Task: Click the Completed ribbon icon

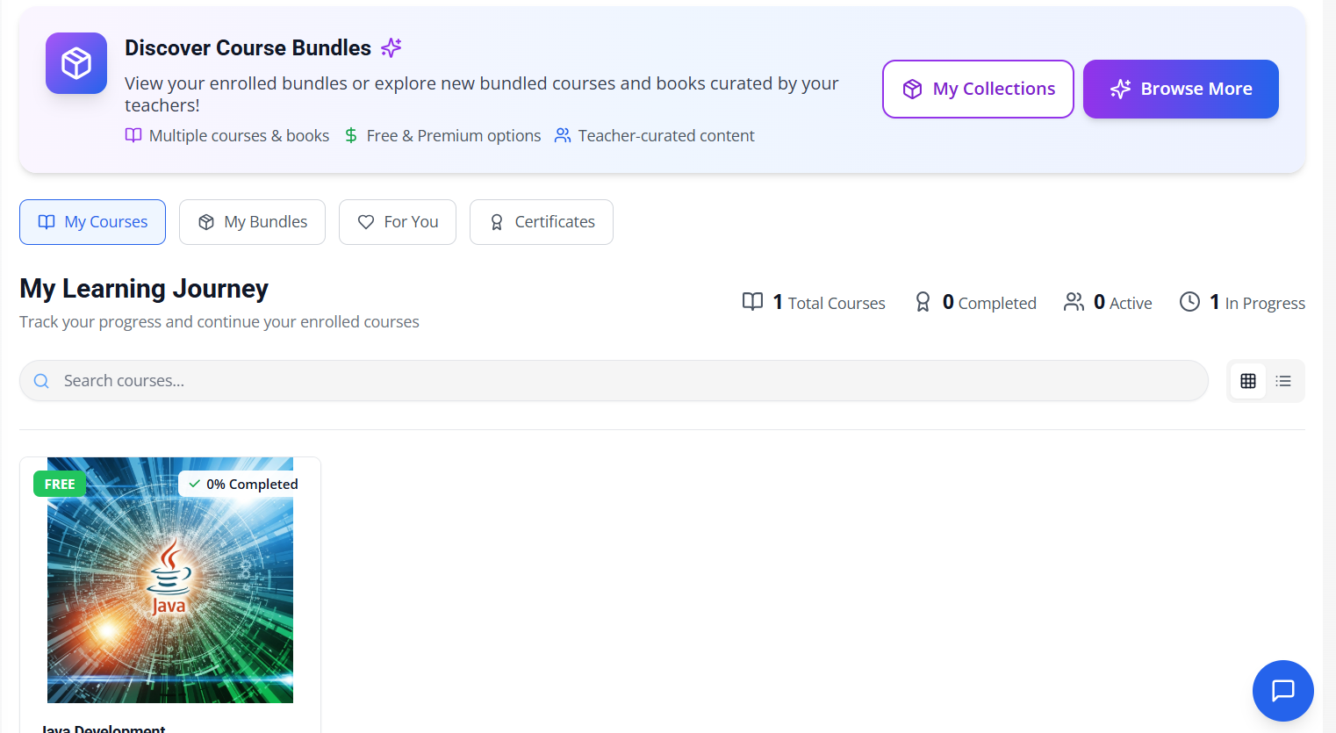Action: [x=923, y=301]
